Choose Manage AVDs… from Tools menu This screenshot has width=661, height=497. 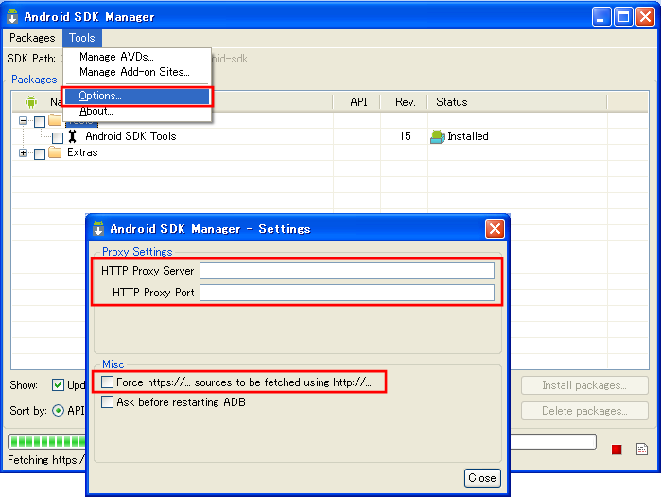pos(116,57)
